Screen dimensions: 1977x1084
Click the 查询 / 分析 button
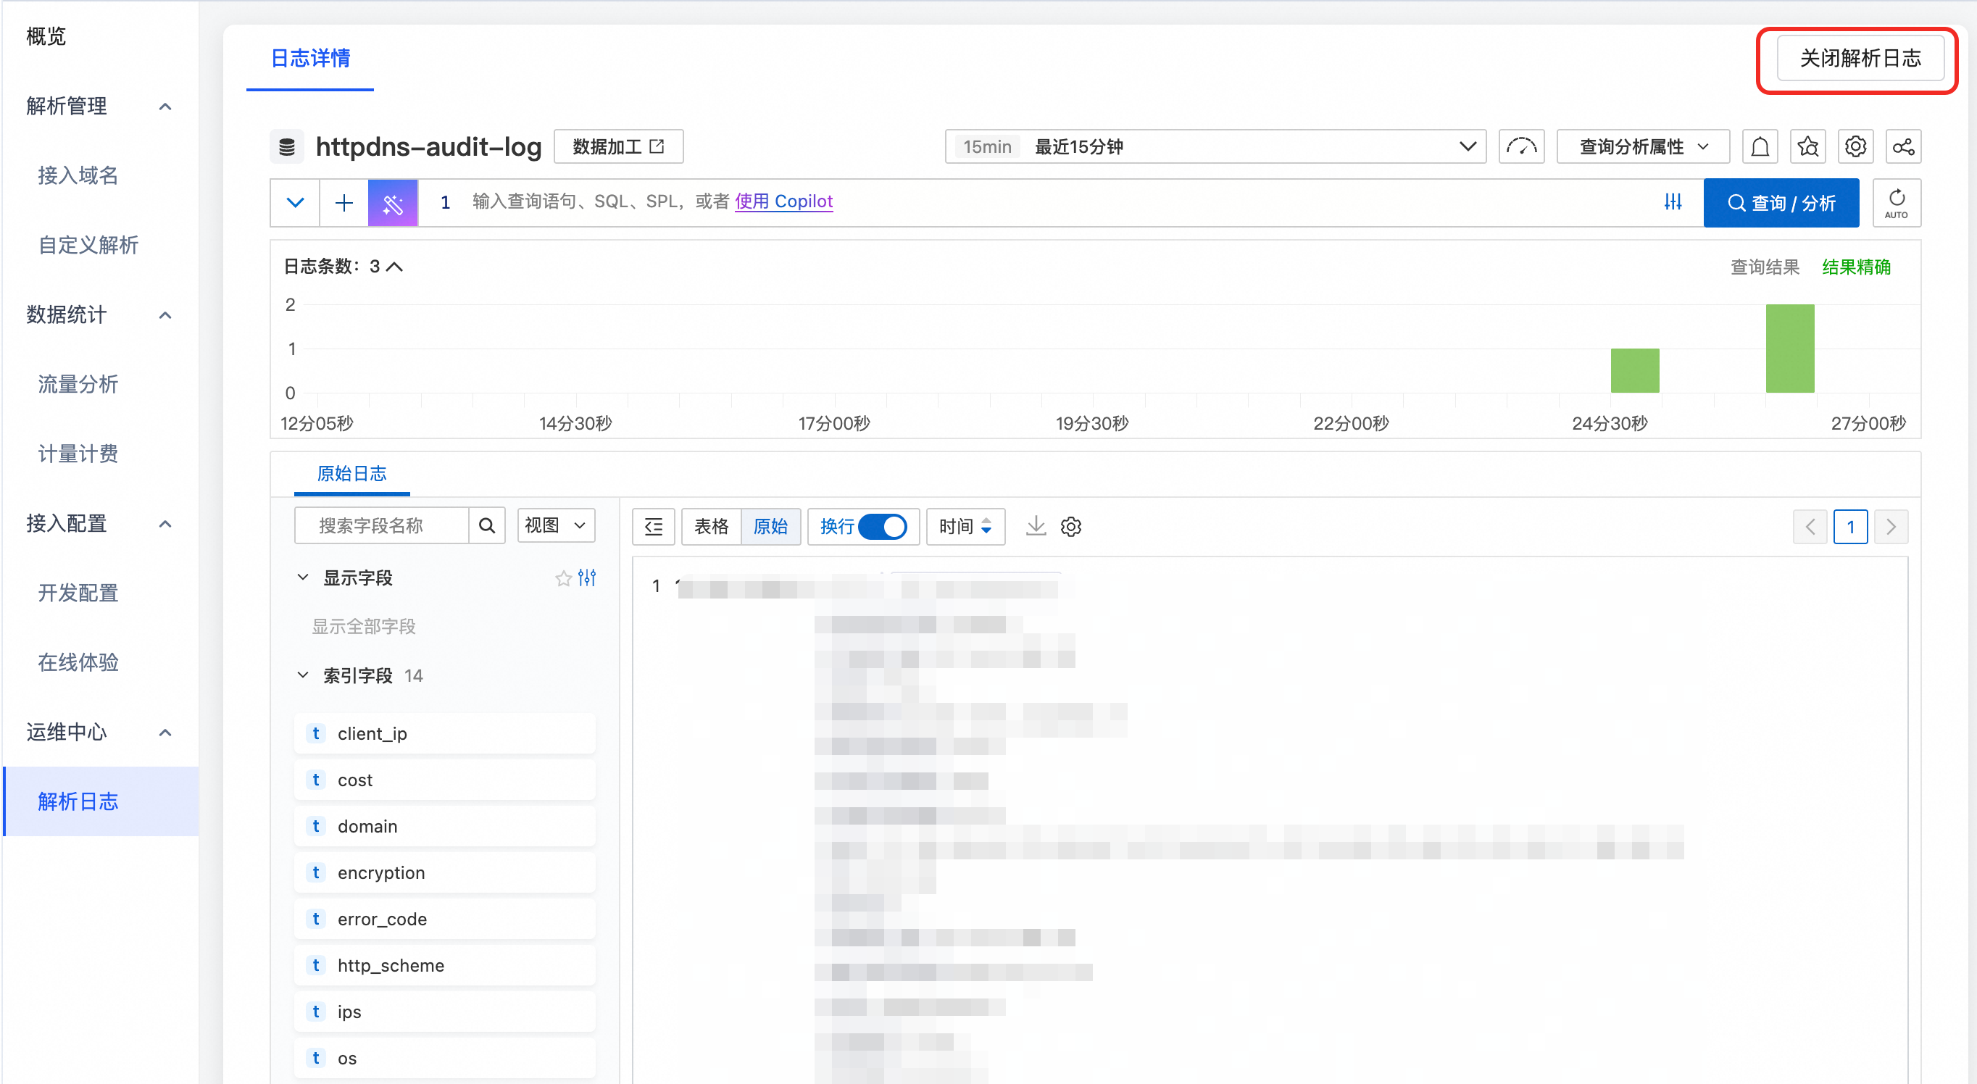click(x=1781, y=203)
